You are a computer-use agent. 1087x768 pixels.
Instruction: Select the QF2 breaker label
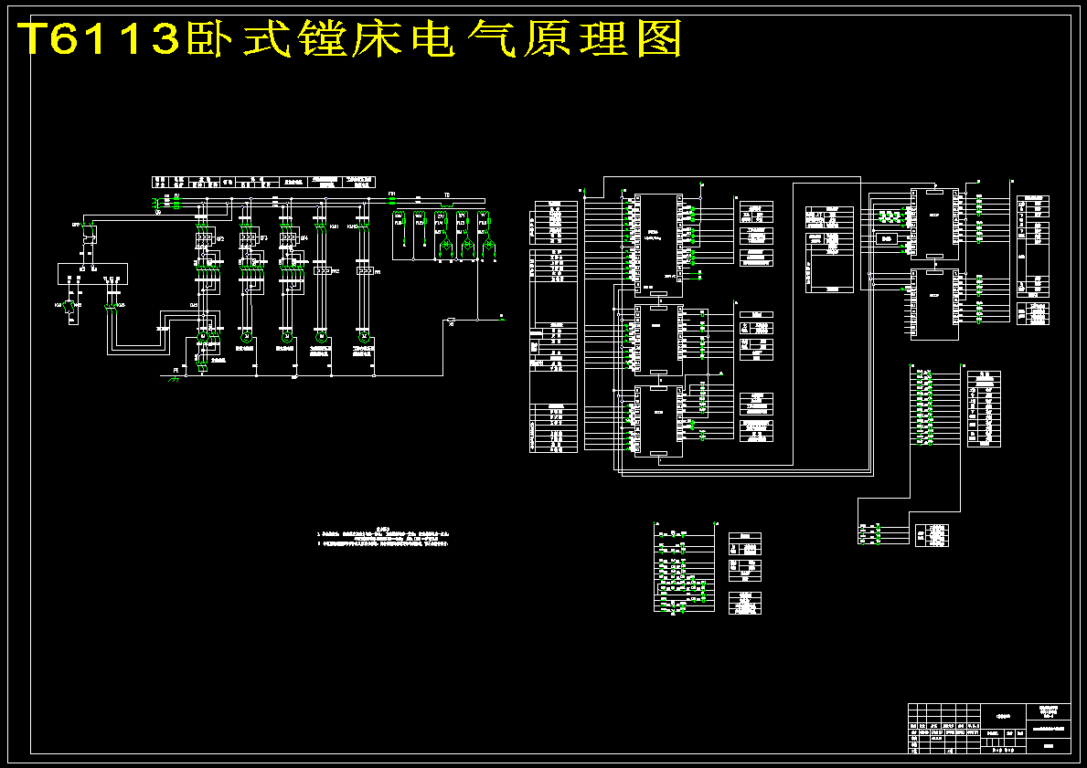tap(220, 239)
